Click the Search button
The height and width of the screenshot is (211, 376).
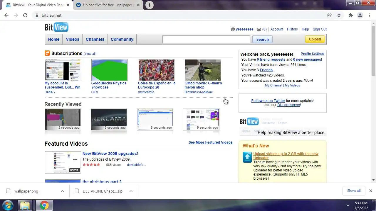click(x=262, y=39)
